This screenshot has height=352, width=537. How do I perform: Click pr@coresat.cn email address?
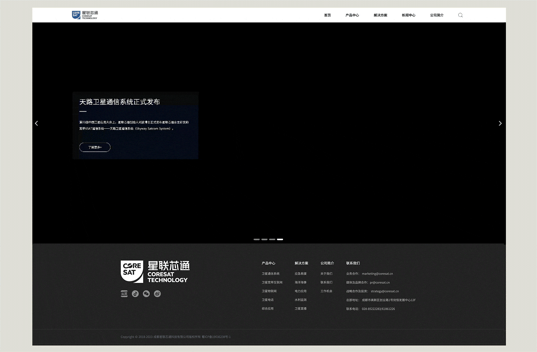(x=380, y=282)
